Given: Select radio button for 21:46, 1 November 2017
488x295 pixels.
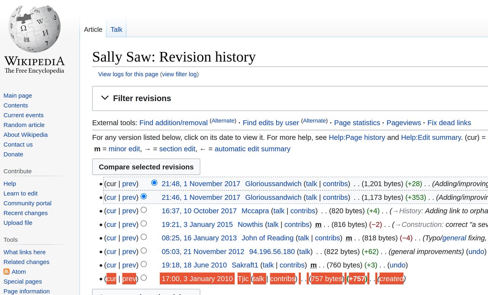Looking at the screenshot, I should (144, 196).
